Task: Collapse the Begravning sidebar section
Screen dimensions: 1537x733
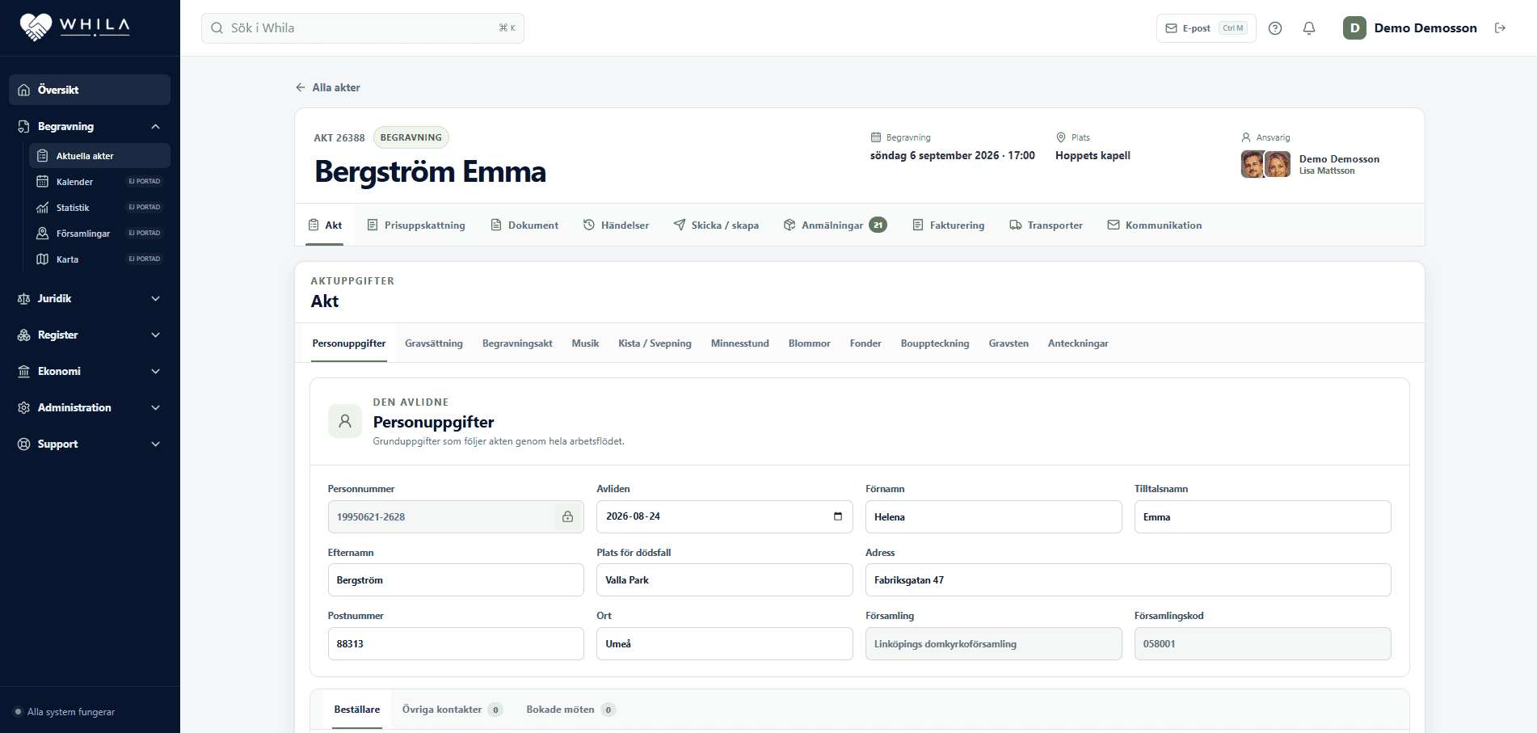Action: coord(90,126)
